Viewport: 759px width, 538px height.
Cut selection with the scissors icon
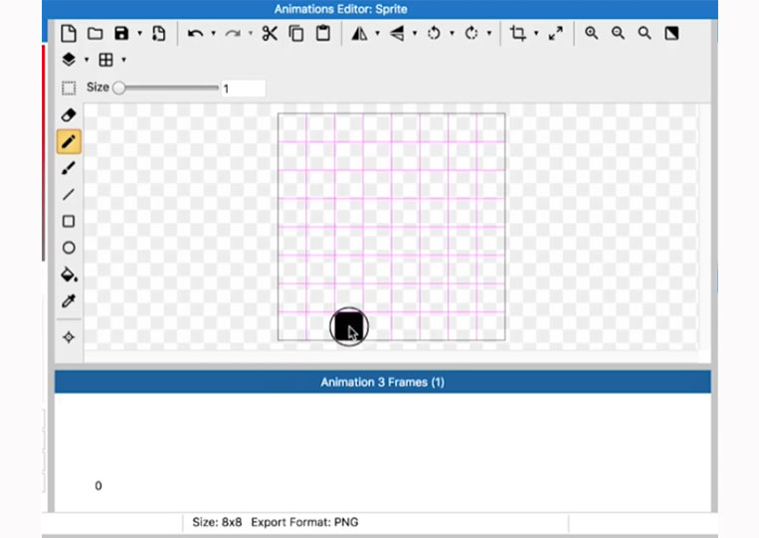(270, 34)
